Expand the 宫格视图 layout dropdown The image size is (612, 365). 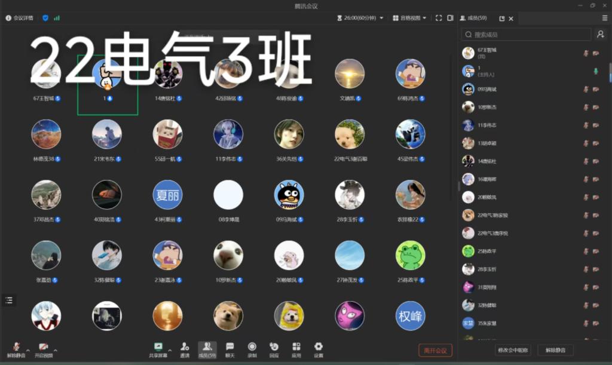pos(409,18)
